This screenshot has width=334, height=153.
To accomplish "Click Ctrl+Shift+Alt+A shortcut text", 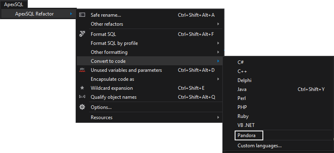I will pos(196,15).
